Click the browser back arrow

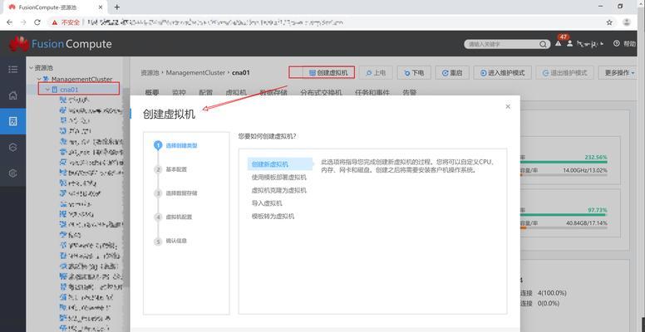(x=9, y=22)
